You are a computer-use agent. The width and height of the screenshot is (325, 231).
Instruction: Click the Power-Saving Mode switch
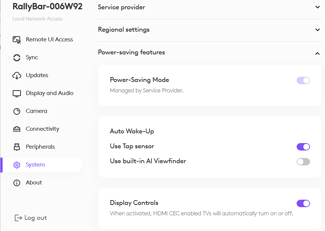click(303, 80)
